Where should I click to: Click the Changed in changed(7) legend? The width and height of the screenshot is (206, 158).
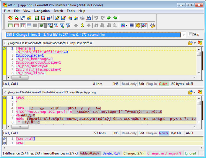click(x=164, y=153)
